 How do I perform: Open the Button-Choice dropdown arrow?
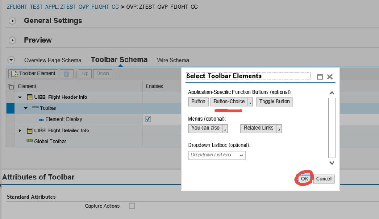[250, 102]
